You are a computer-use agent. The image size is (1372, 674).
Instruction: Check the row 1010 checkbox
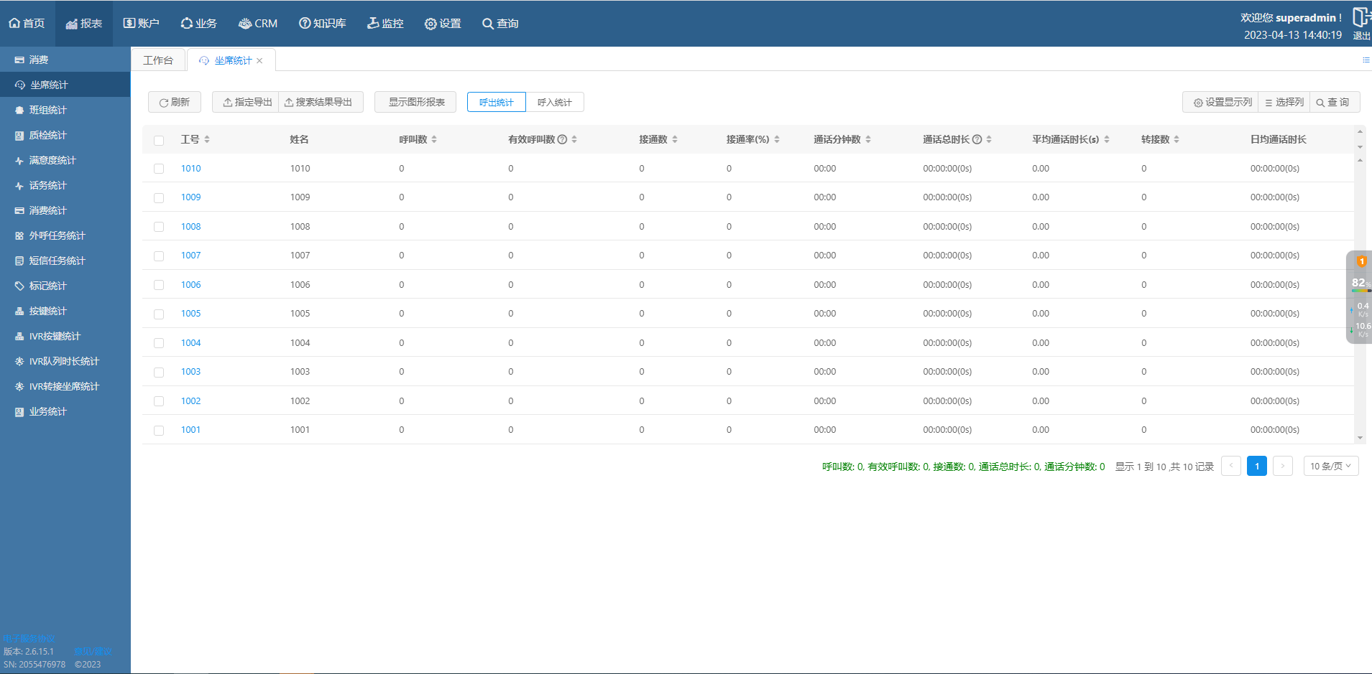coord(159,169)
